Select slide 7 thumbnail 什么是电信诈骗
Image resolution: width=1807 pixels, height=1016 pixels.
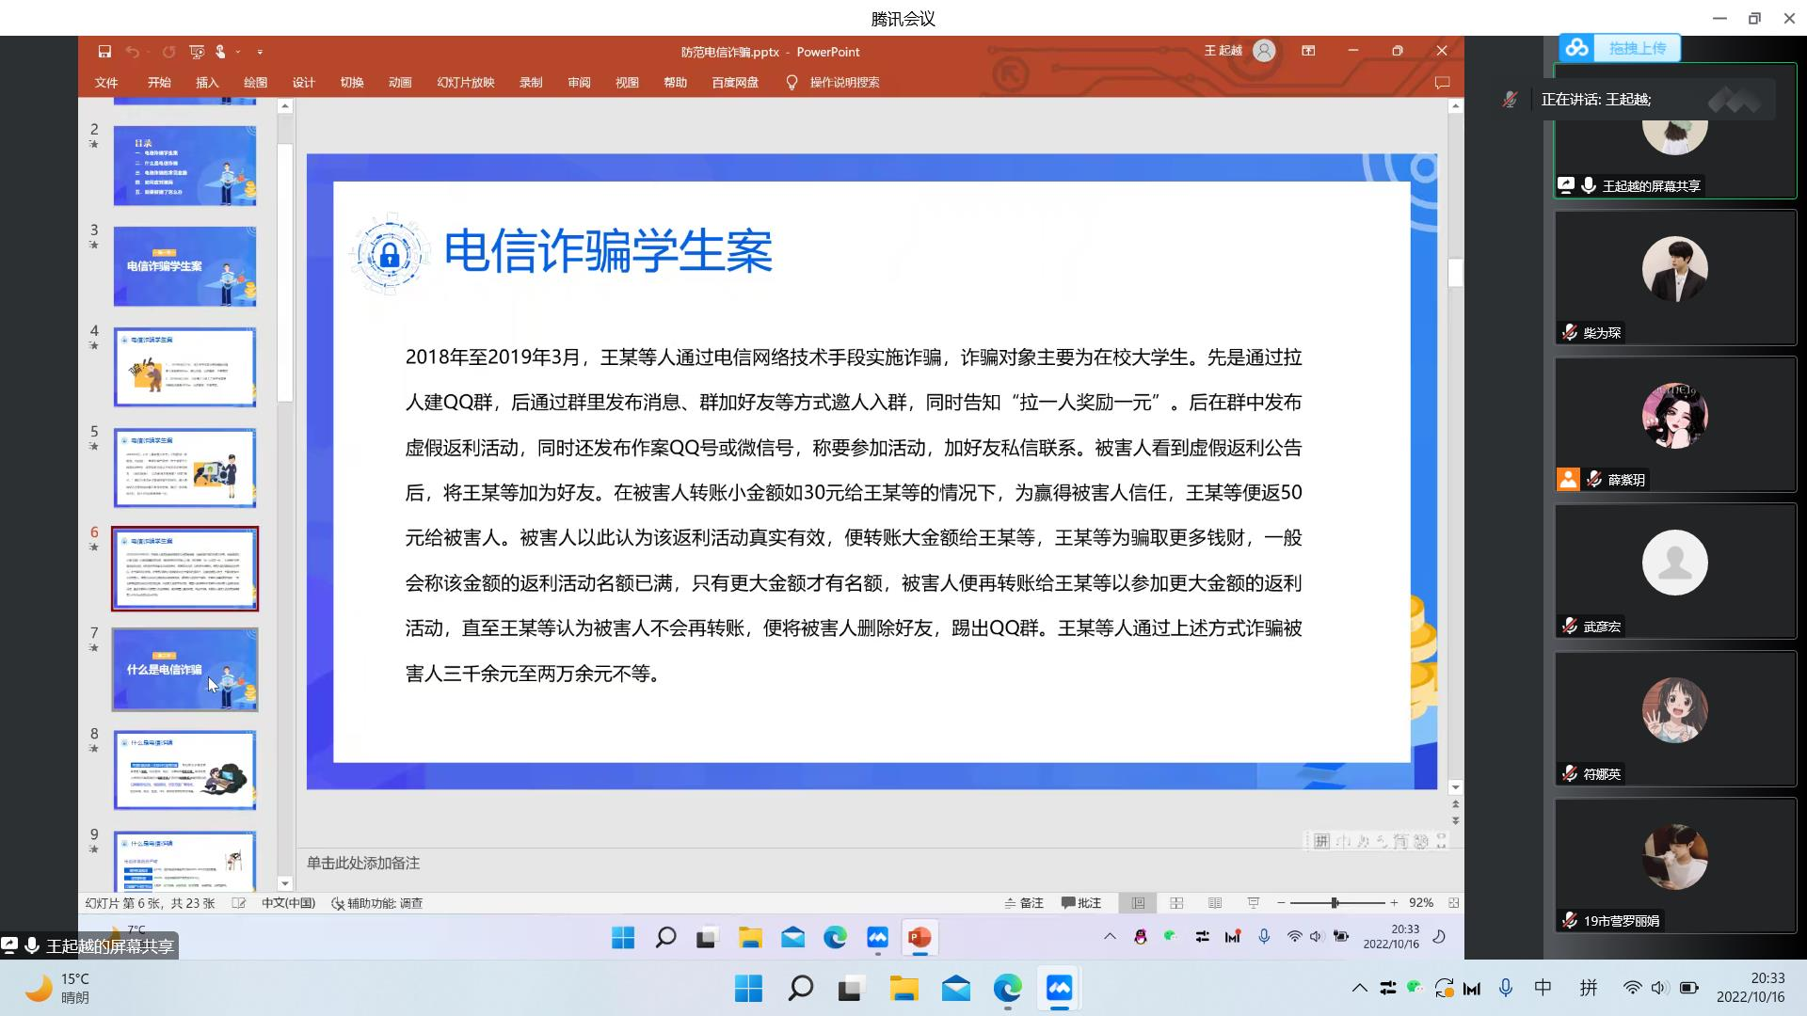[184, 669]
